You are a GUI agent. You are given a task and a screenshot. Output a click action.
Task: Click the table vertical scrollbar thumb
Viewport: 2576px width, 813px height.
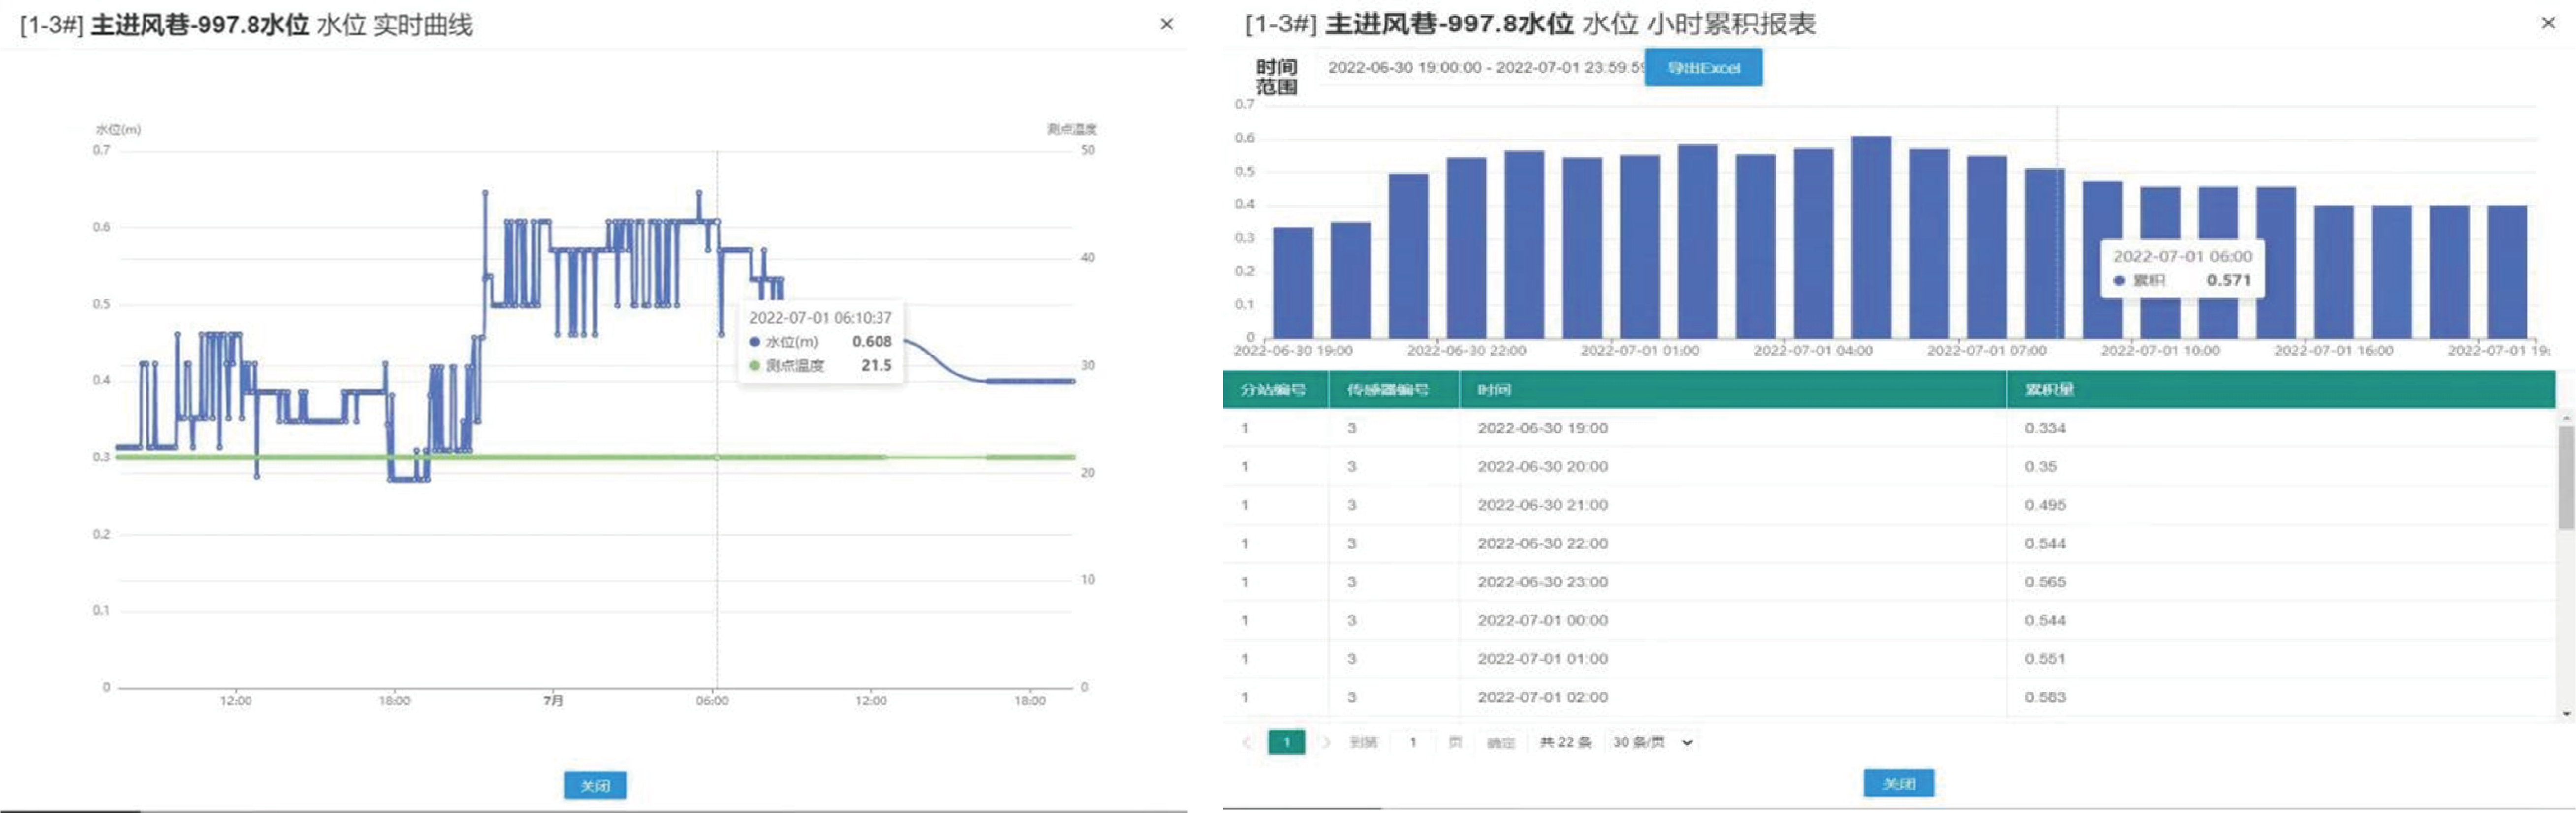coord(2566,476)
